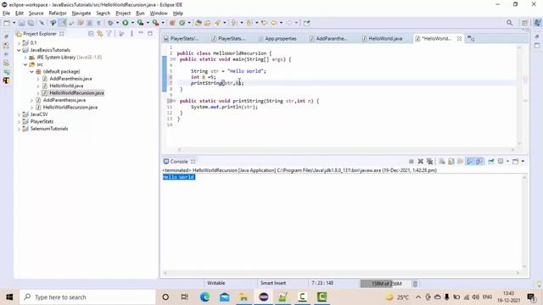Click Terminate square icon in Console
543x305 pixels.
(x=411, y=162)
